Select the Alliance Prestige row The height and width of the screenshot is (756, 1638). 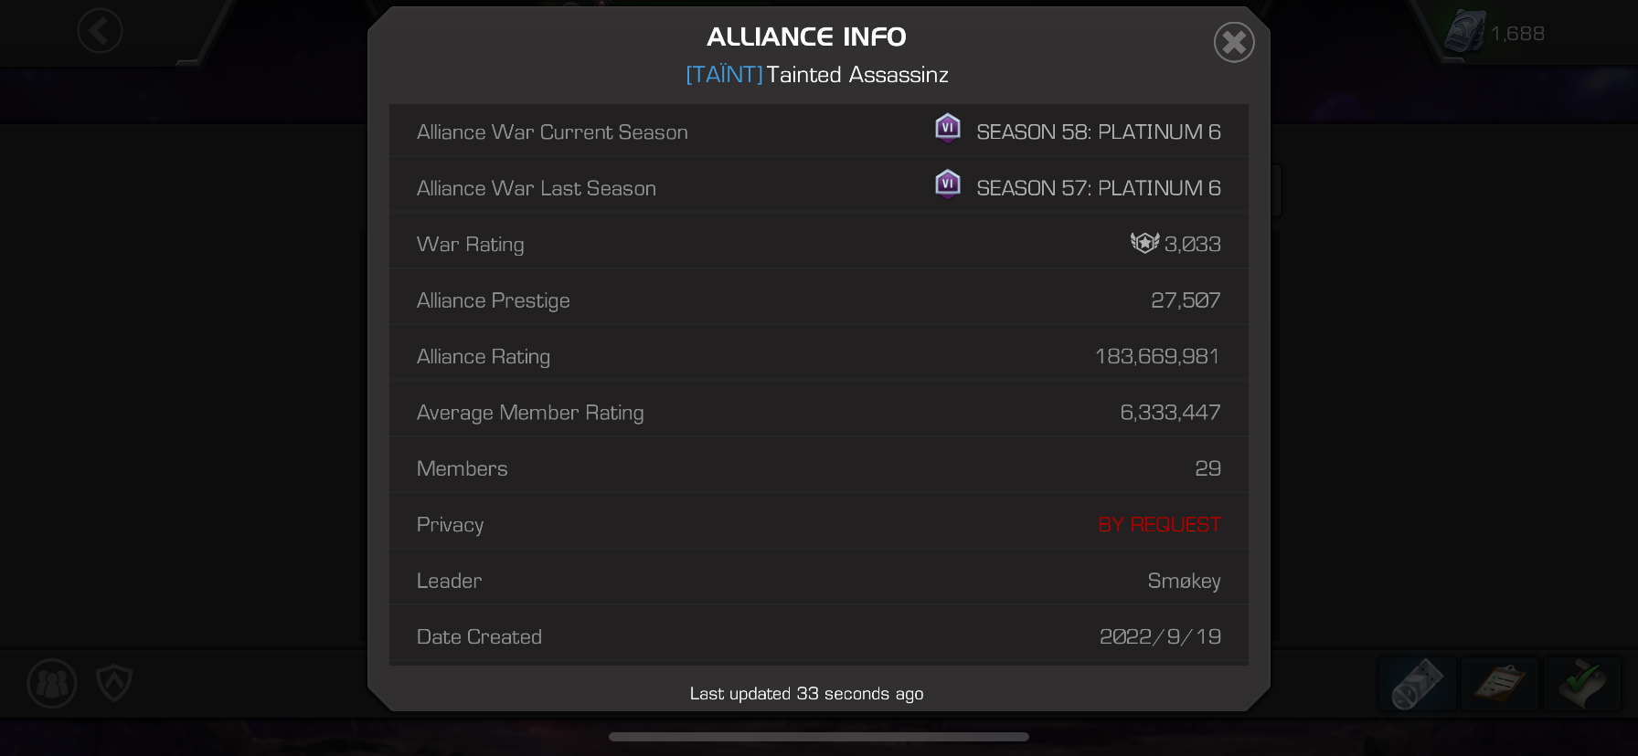click(819, 300)
